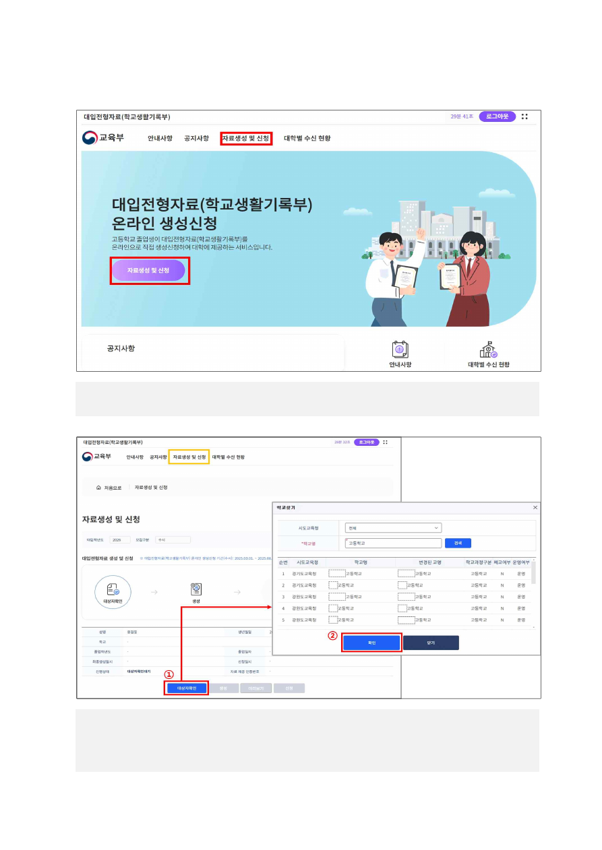Viewport: 602px width, 850px height.
Task: Click the greyed 미리보기 button
Action: (x=255, y=688)
